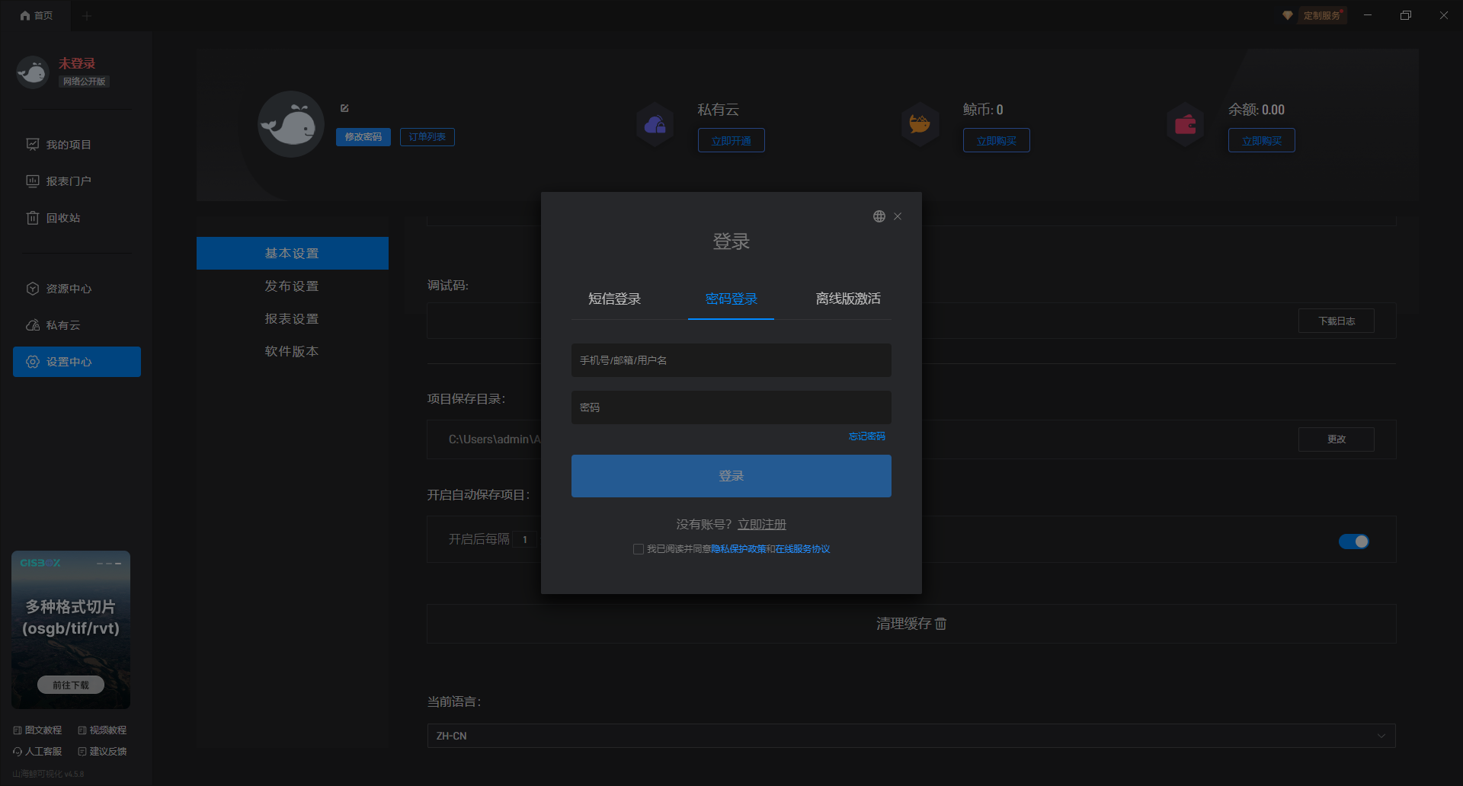Click the blue 登录 button
The height and width of the screenshot is (786, 1463).
[x=731, y=476]
